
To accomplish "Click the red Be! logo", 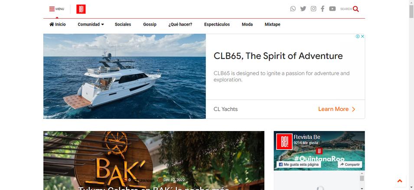I will [81, 9].
